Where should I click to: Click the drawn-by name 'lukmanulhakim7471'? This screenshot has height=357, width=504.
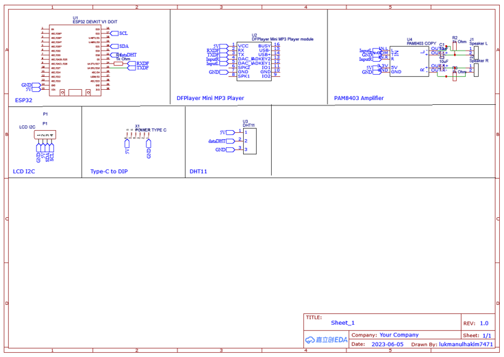(466, 344)
